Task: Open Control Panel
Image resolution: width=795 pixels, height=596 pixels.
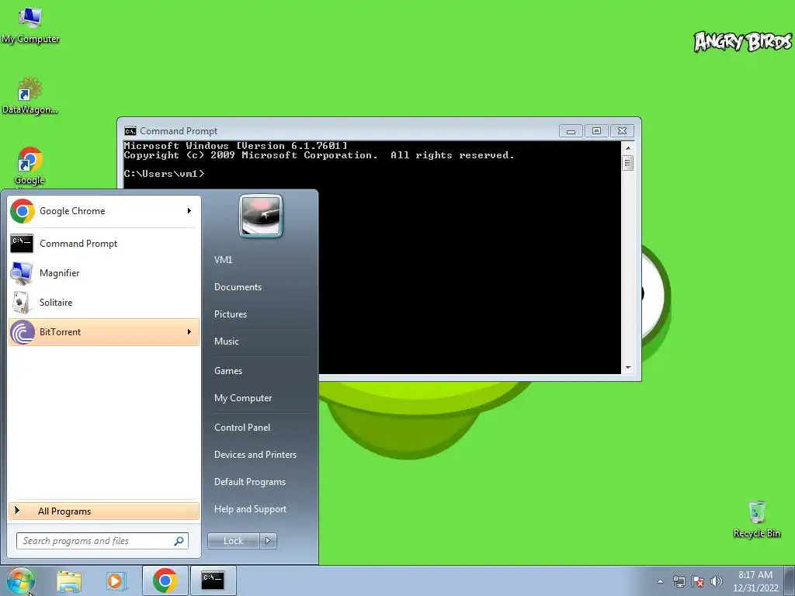Action: click(x=242, y=428)
